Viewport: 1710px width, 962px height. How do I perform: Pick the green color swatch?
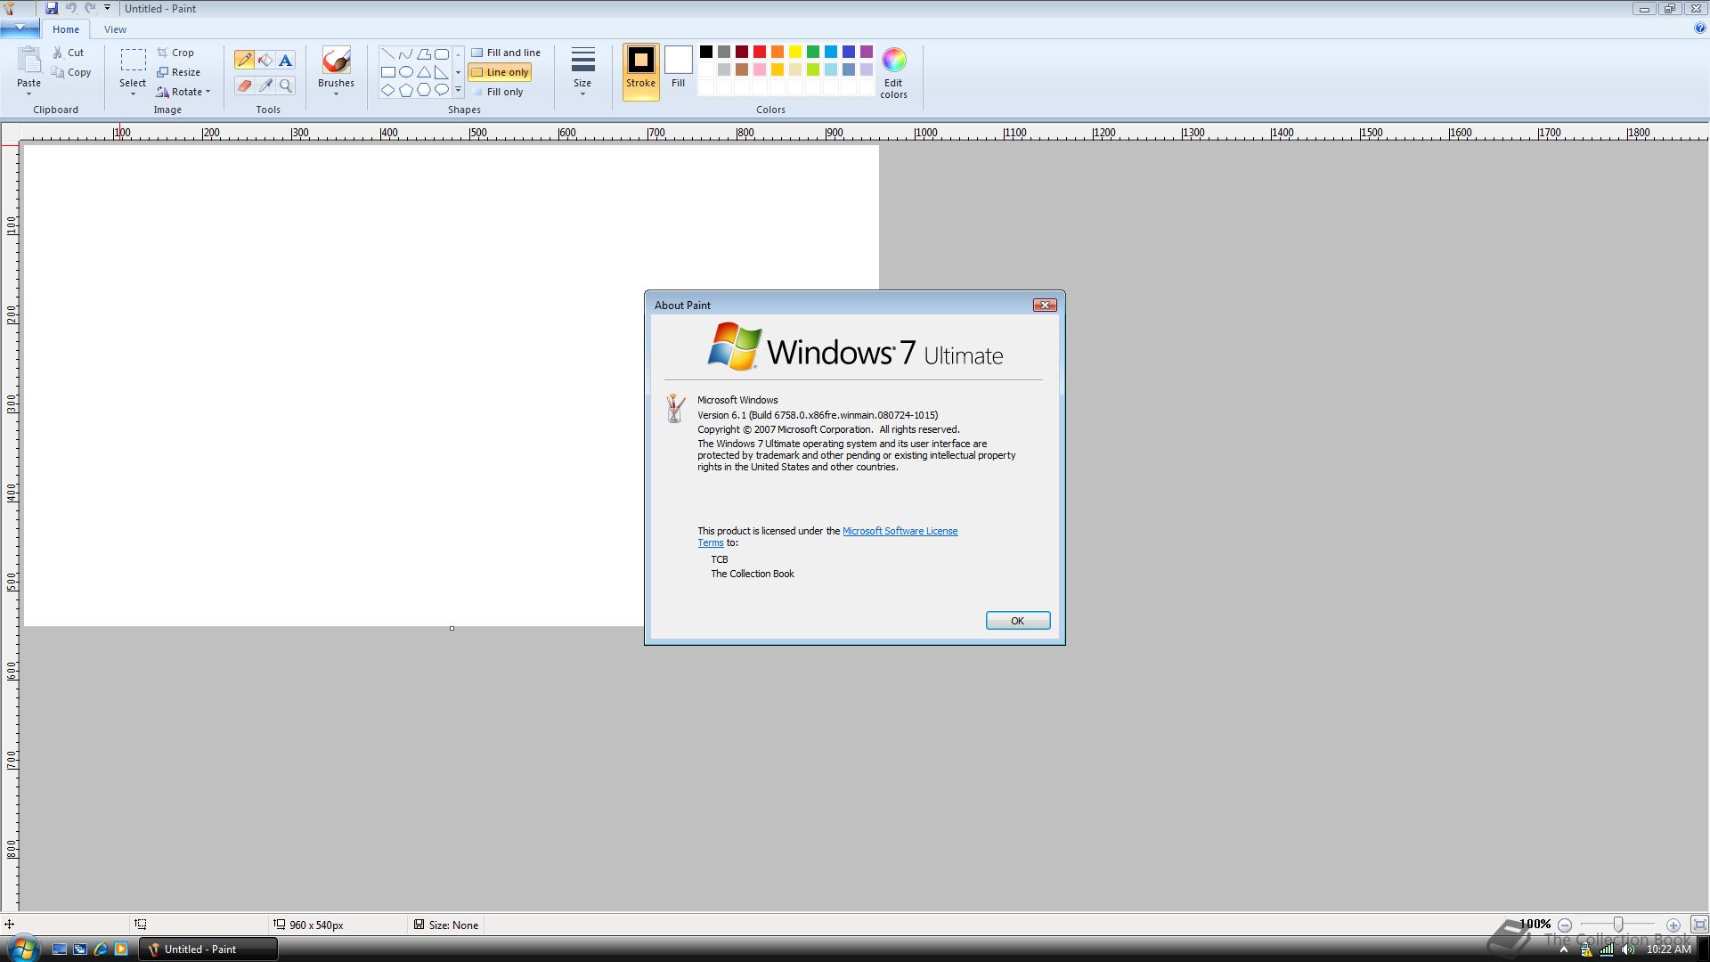[813, 52]
